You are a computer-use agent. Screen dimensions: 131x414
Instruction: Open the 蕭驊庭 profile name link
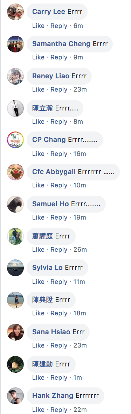coord(42,236)
